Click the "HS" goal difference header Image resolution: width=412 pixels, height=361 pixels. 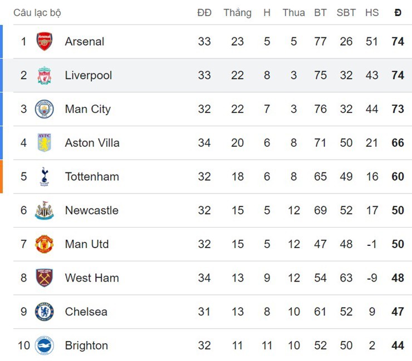pyautogui.click(x=372, y=13)
